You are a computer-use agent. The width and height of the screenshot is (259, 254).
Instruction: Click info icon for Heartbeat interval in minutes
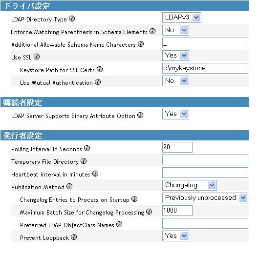pos(95,174)
